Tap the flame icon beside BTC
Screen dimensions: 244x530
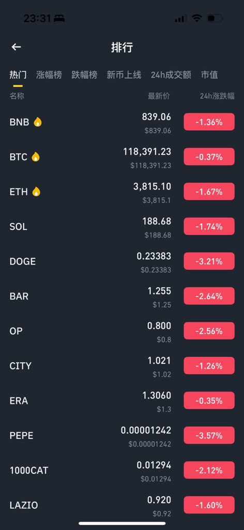[36, 157]
